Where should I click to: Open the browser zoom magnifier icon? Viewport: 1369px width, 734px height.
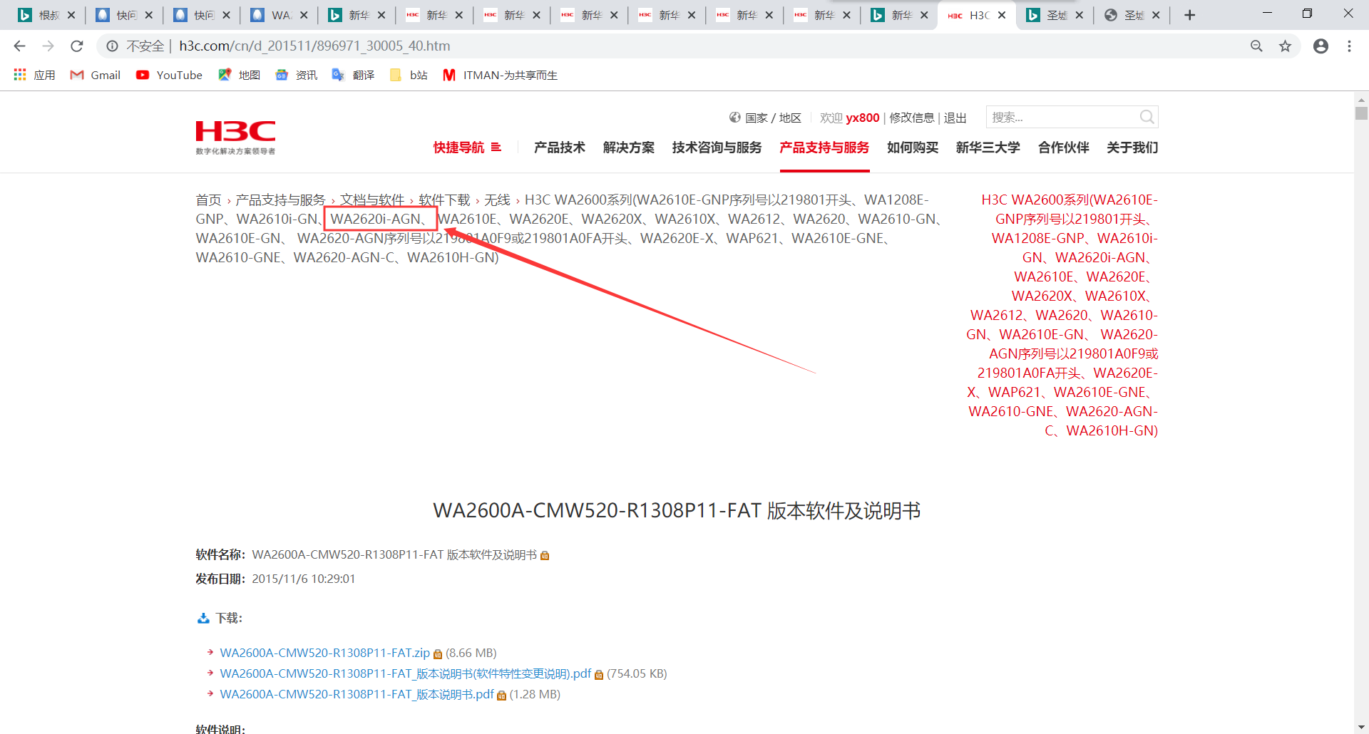click(x=1256, y=46)
